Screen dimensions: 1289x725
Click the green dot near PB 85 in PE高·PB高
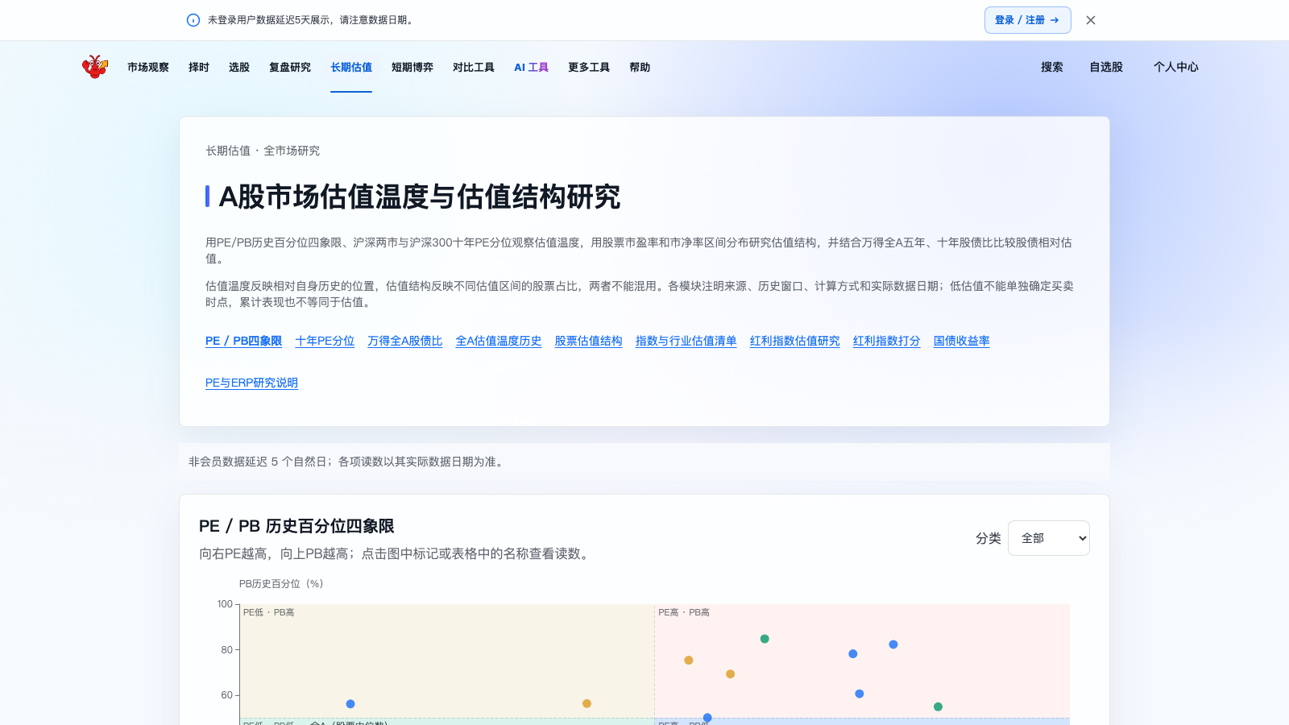point(765,639)
